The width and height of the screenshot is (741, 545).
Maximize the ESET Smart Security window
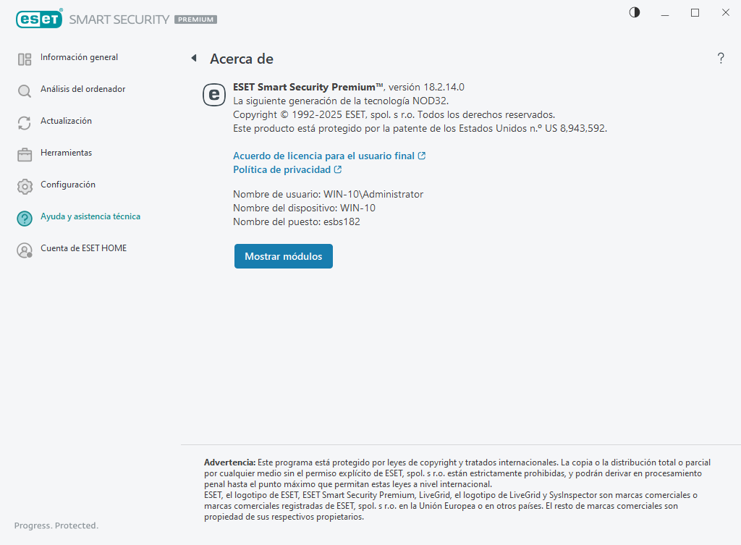(695, 12)
